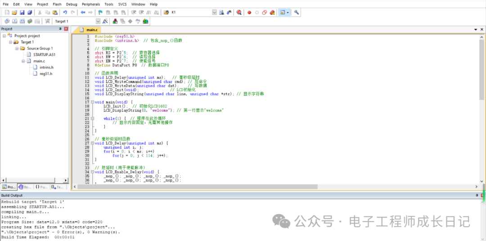Screen dimensions: 486x241
Task: Expand the Target 1 selection dropdown
Action: (98, 21)
